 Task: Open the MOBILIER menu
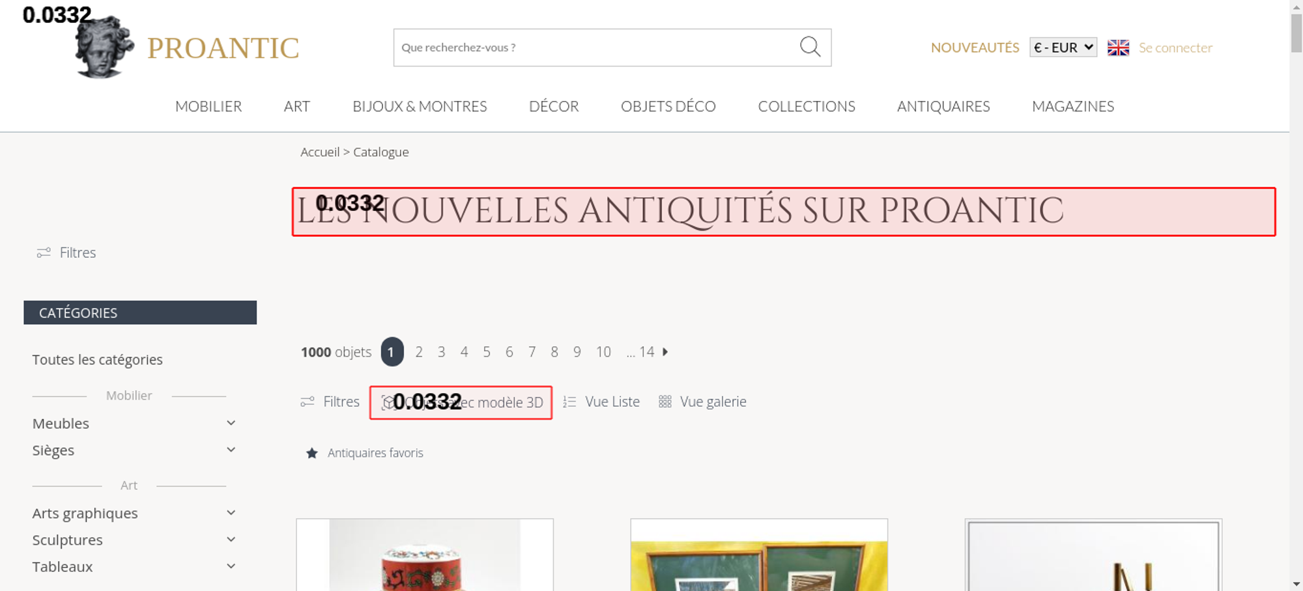tap(208, 106)
